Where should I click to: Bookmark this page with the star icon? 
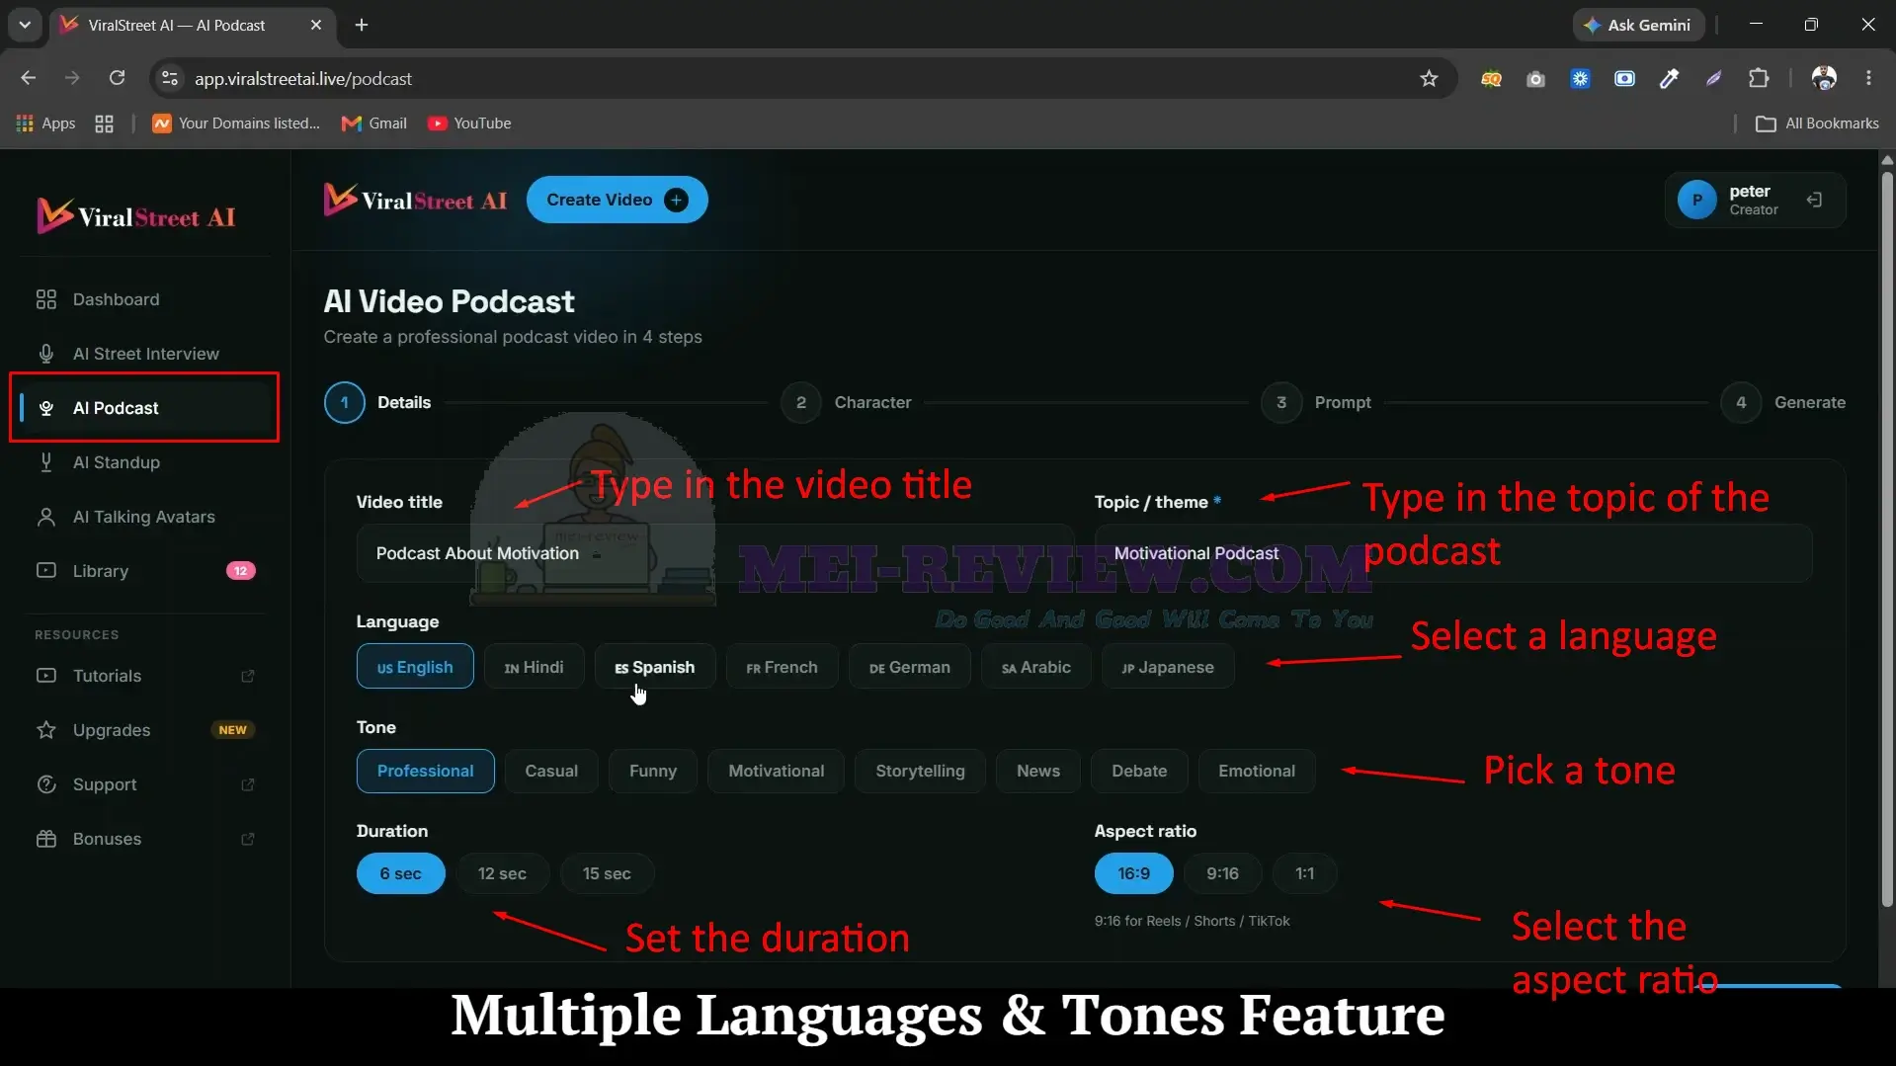(x=1429, y=78)
